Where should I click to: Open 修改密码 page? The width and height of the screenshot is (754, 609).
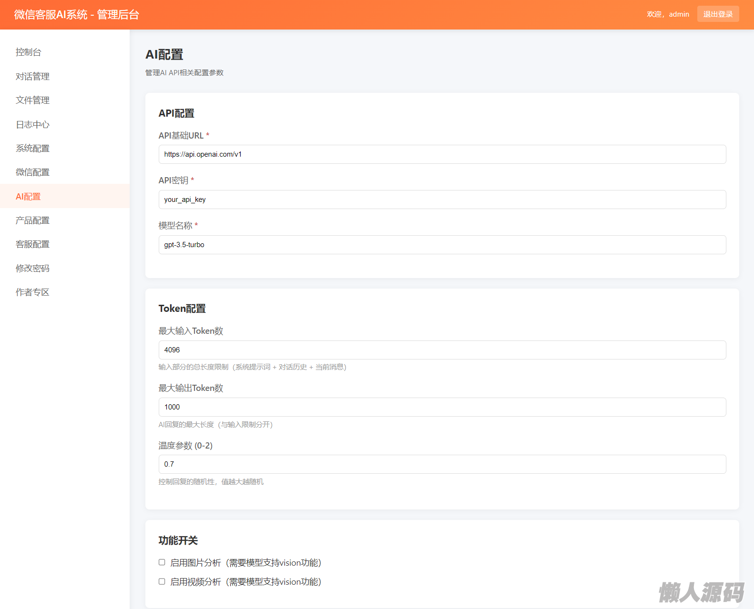(32, 268)
